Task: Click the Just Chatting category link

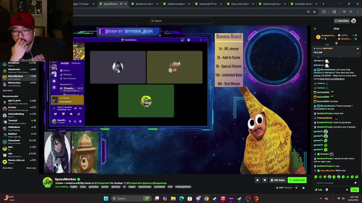Action: [x=61, y=187]
